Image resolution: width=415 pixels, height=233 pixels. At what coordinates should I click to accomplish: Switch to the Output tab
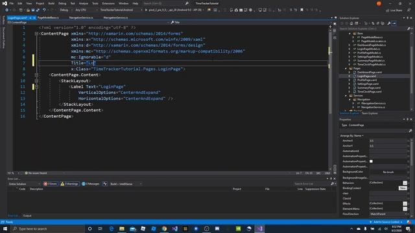pyautogui.click(x=27, y=216)
